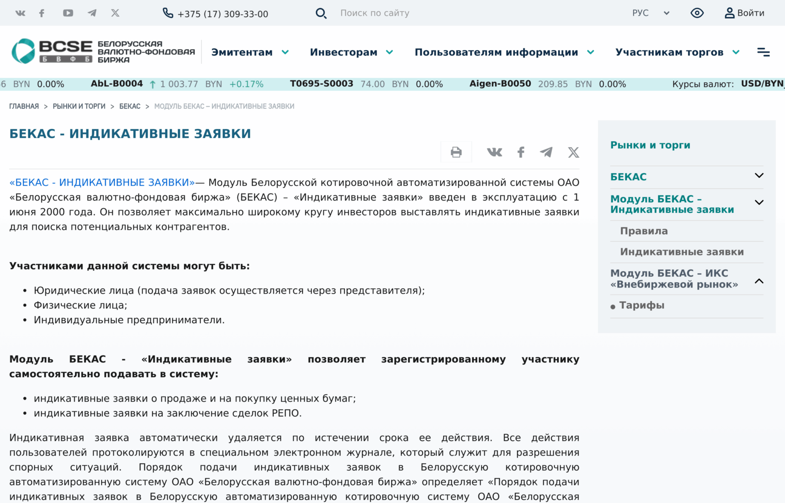Click the search magnifier icon

[321, 13]
